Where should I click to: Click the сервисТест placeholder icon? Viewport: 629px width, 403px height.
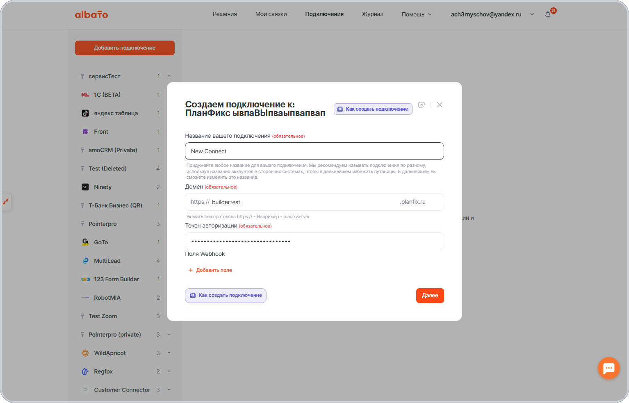coord(82,76)
